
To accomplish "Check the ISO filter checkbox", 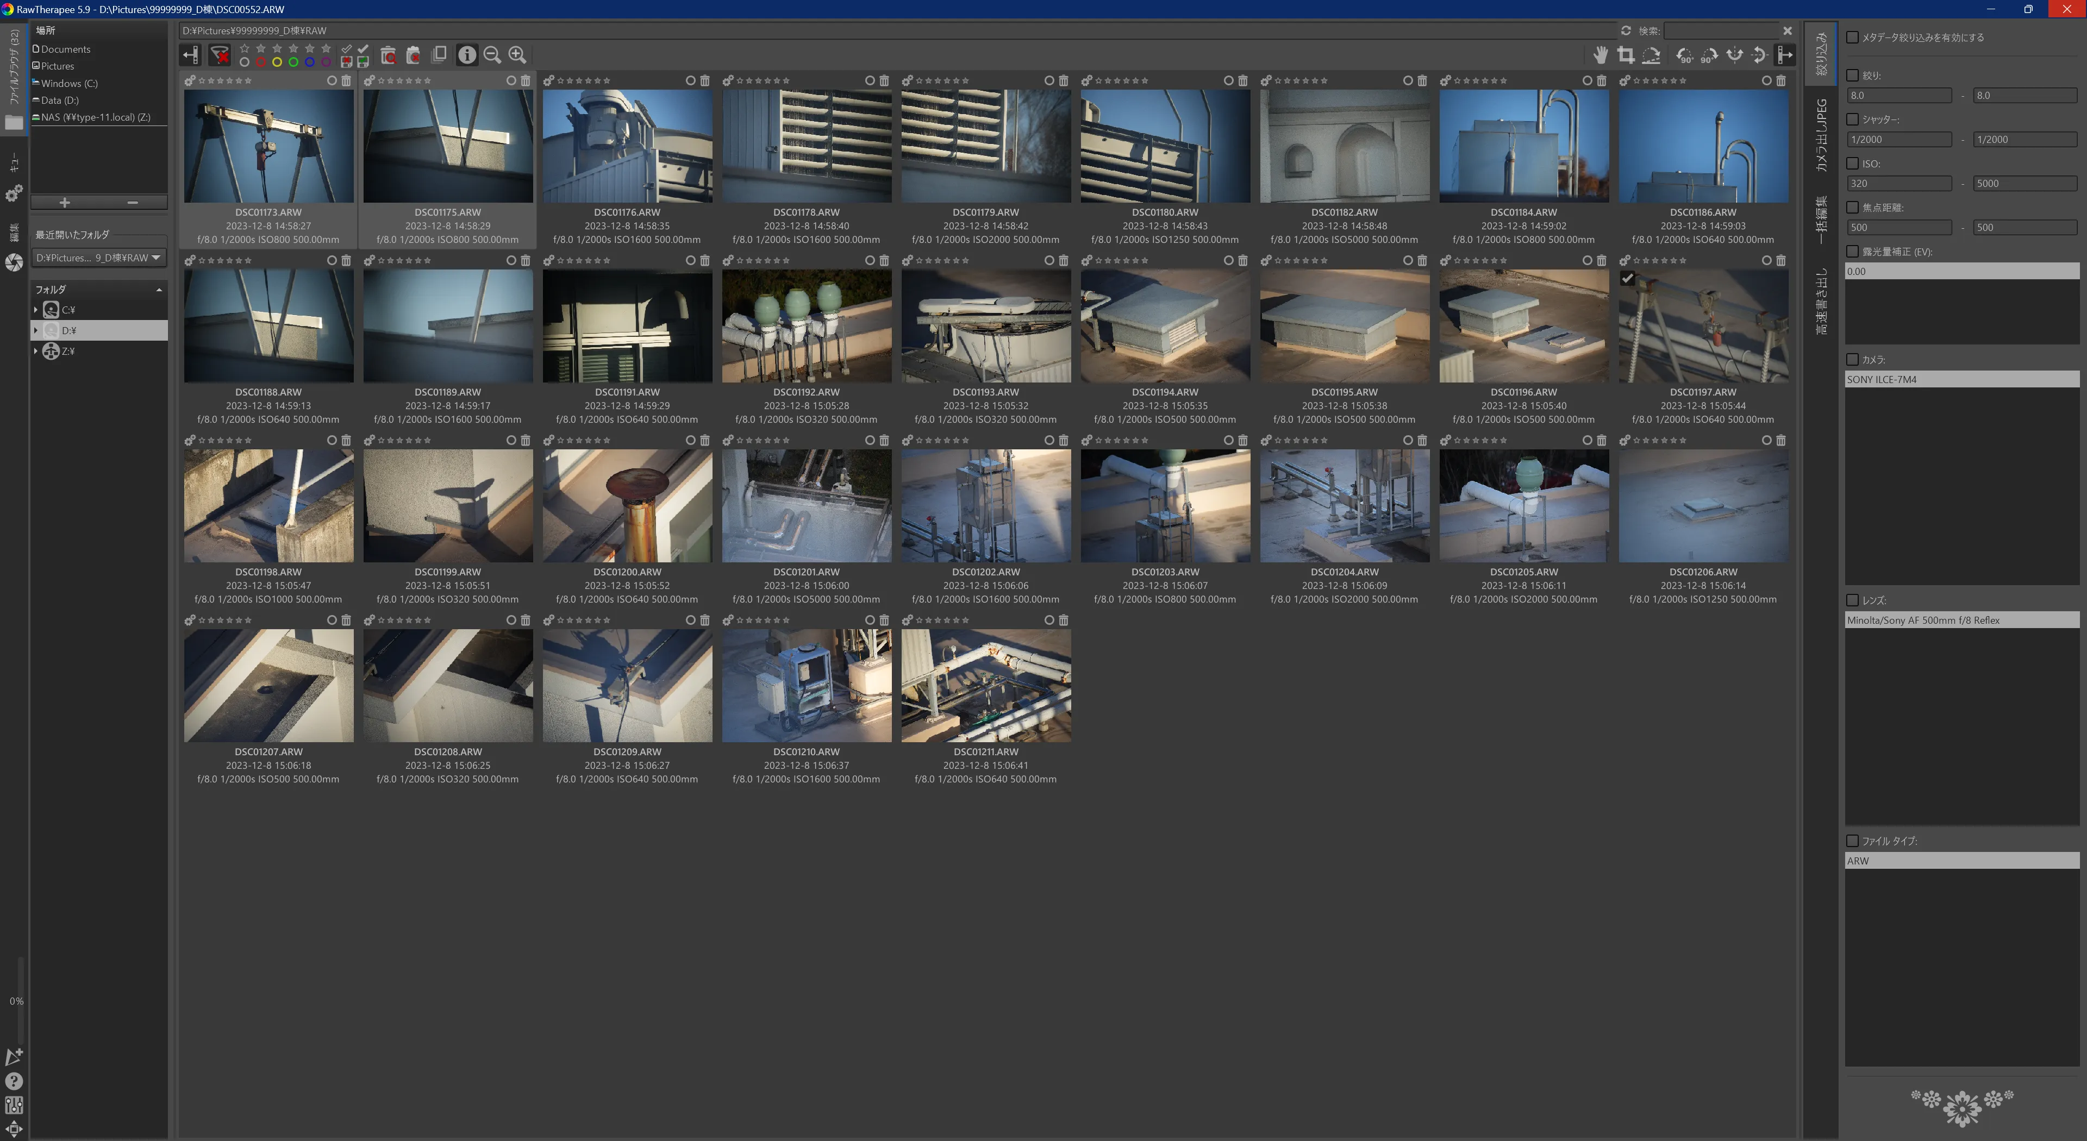I will pos(1852,164).
